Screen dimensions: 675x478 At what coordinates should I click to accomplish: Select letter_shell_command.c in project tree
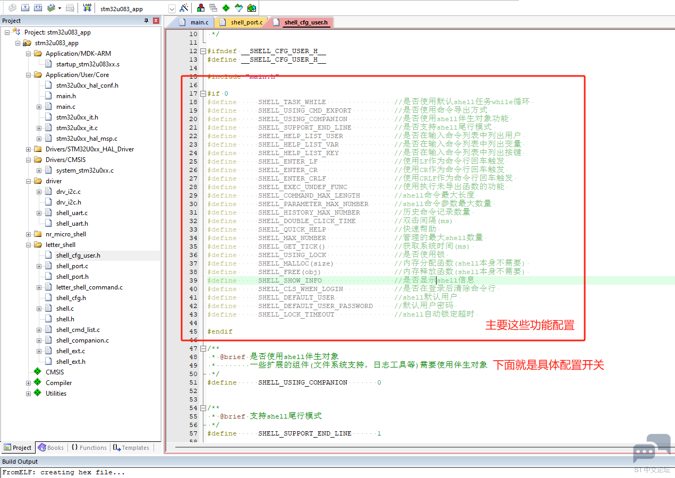point(89,287)
